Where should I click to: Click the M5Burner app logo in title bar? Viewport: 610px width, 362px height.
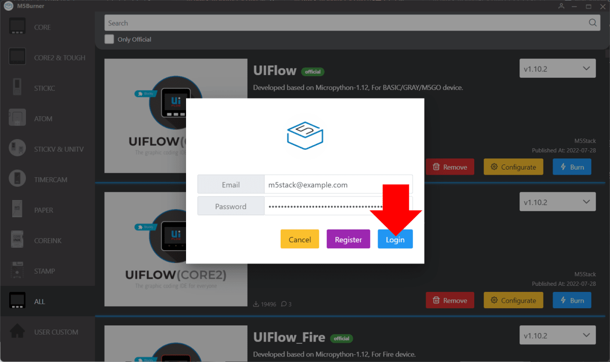(x=8, y=6)
